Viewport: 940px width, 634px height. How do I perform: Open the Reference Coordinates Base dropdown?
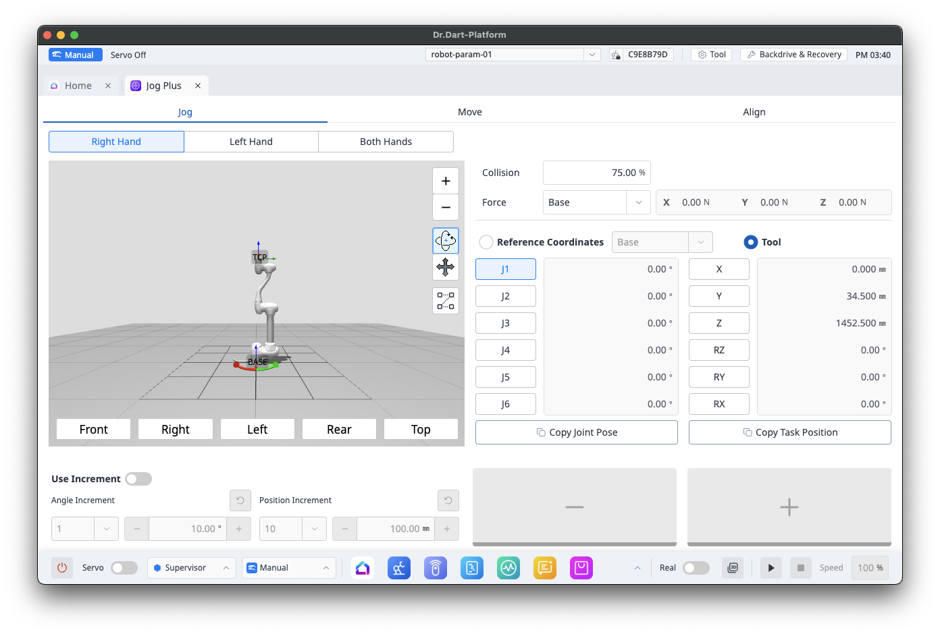(x=662, y=242)
